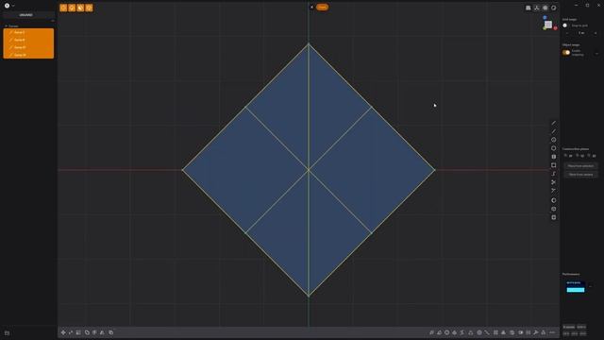Screen dimensions: 604x340
Task: Click the last icon in bottom-left toolbar
Action: click(111, 332)
